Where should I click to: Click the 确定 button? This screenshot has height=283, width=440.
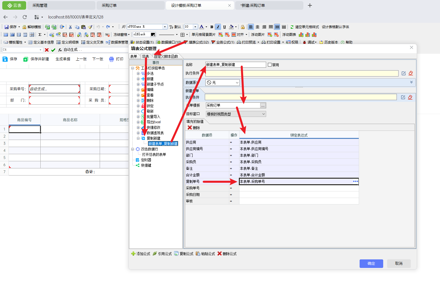[x=371, y=263]
